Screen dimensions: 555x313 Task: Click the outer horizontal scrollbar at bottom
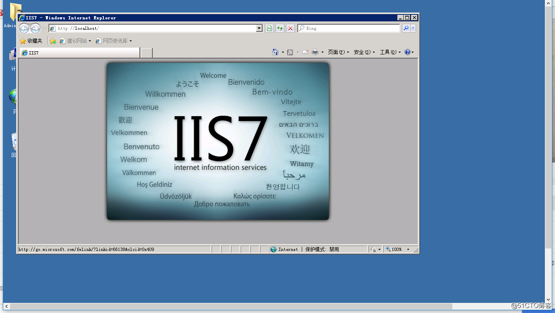(275, 307)
